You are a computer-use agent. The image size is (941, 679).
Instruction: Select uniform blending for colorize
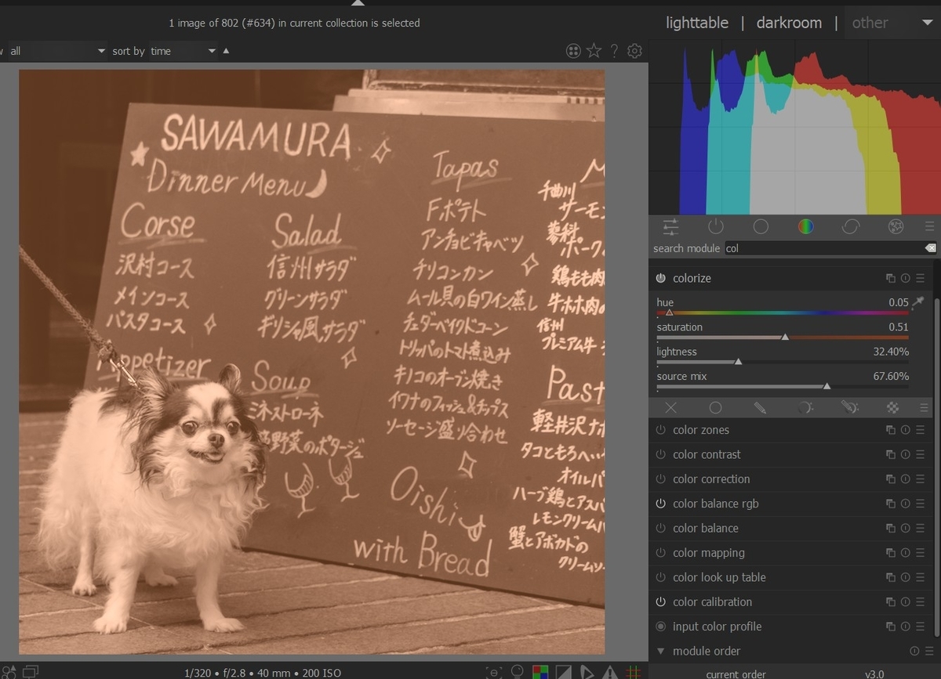(715, 408)
